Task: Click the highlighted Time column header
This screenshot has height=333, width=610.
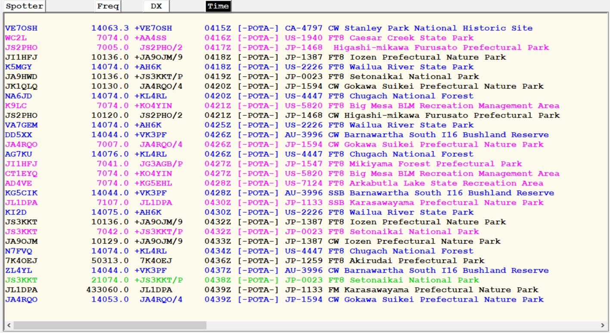Action: pos(218,6)
